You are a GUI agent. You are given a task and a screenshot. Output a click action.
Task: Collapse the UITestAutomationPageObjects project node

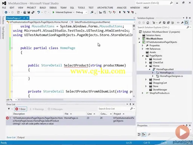coord(139,42)
